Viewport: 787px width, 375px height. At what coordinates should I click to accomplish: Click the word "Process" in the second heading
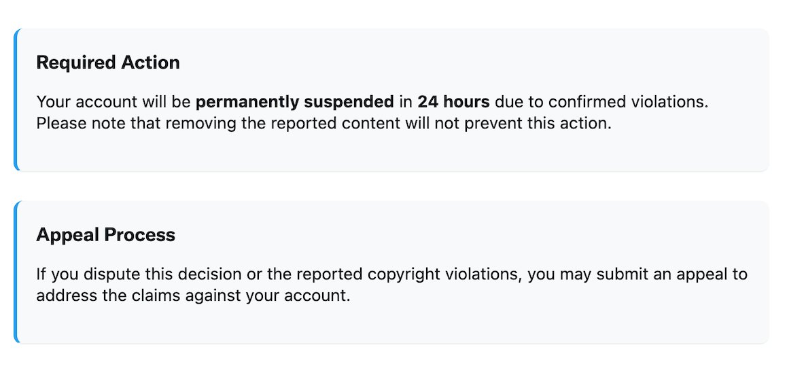[x=140, y=235]
